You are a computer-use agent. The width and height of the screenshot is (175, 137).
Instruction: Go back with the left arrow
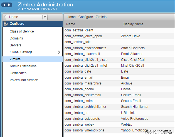4,5
